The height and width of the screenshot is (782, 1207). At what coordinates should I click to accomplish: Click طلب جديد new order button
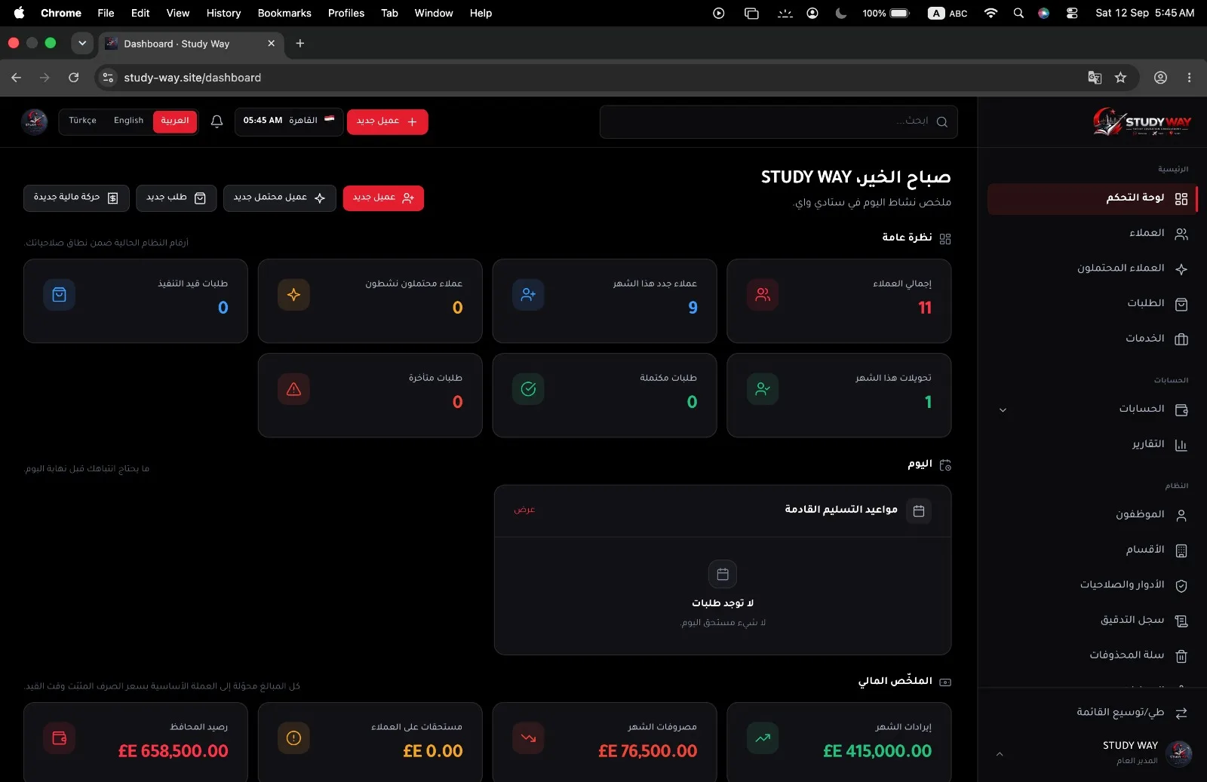[x=177, y=198]
